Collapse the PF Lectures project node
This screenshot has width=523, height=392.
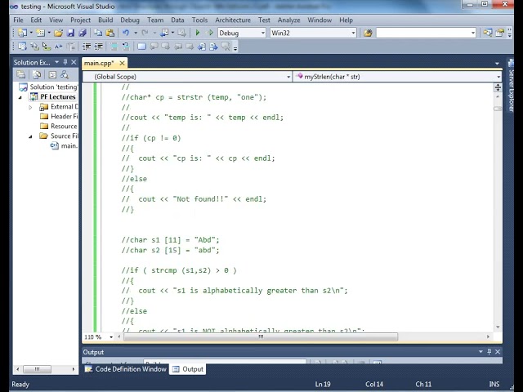20,97
